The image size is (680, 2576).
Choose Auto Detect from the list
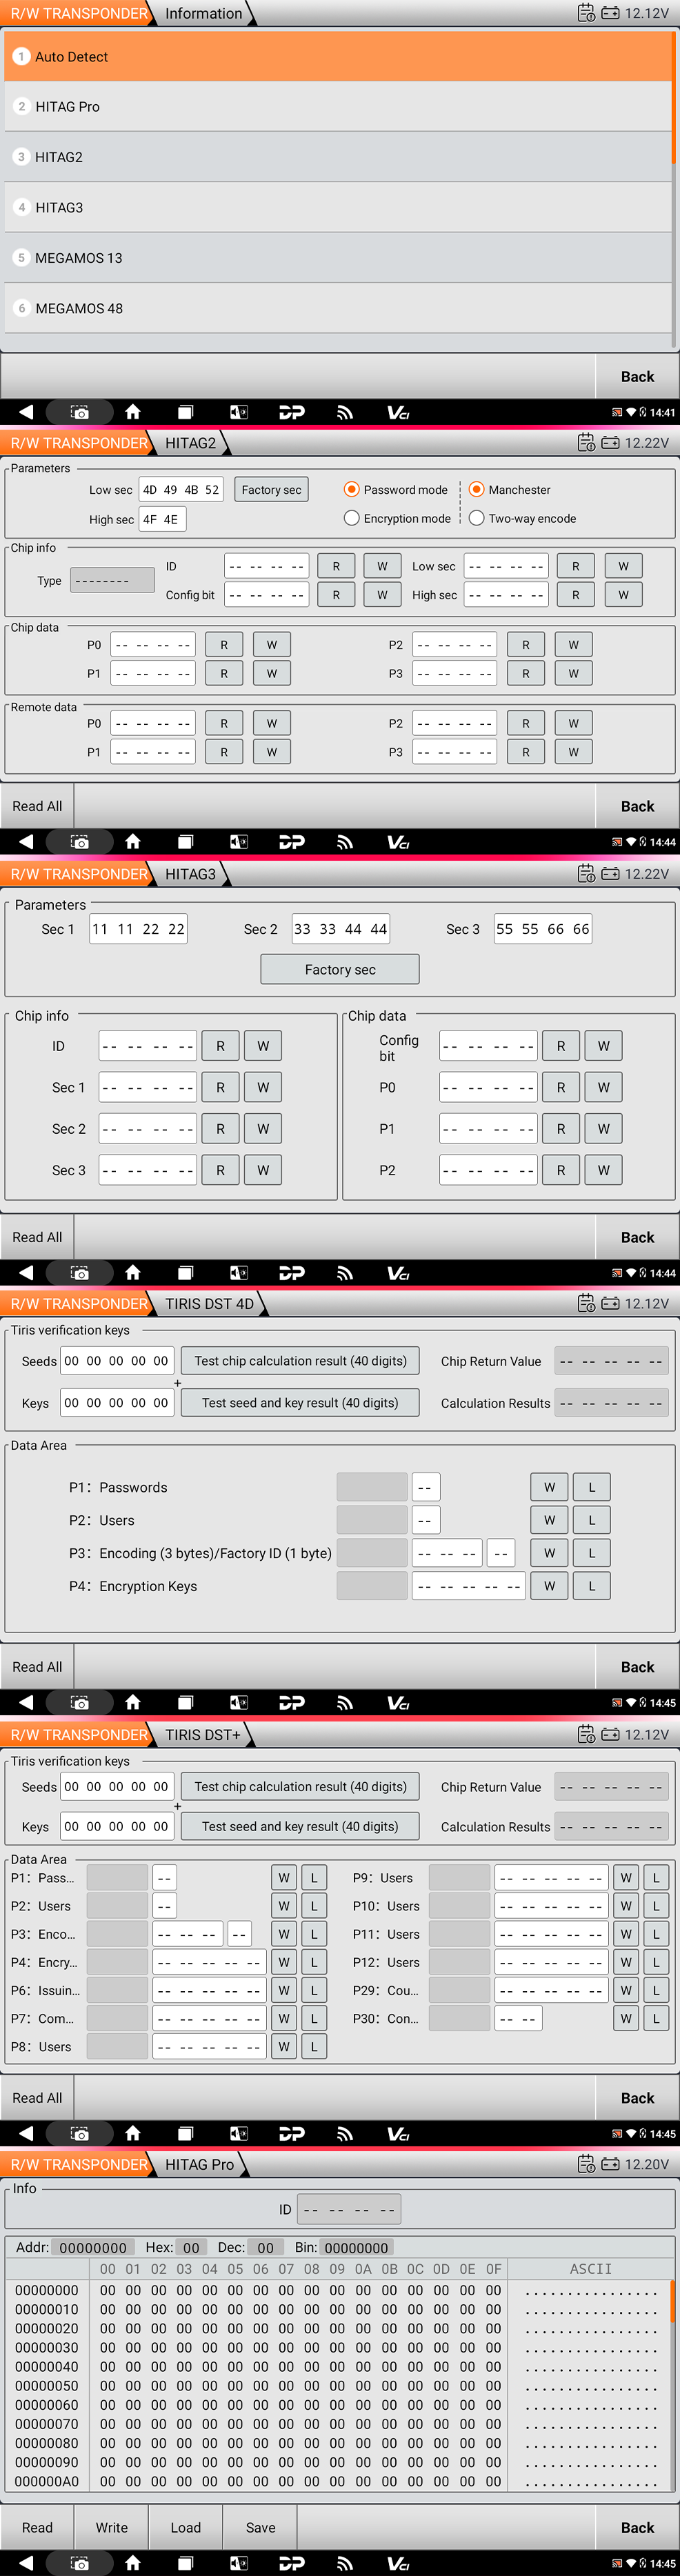(x=338, y=56)
